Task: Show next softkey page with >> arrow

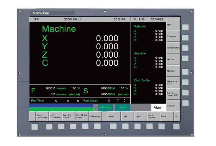Action: [177, 116]
